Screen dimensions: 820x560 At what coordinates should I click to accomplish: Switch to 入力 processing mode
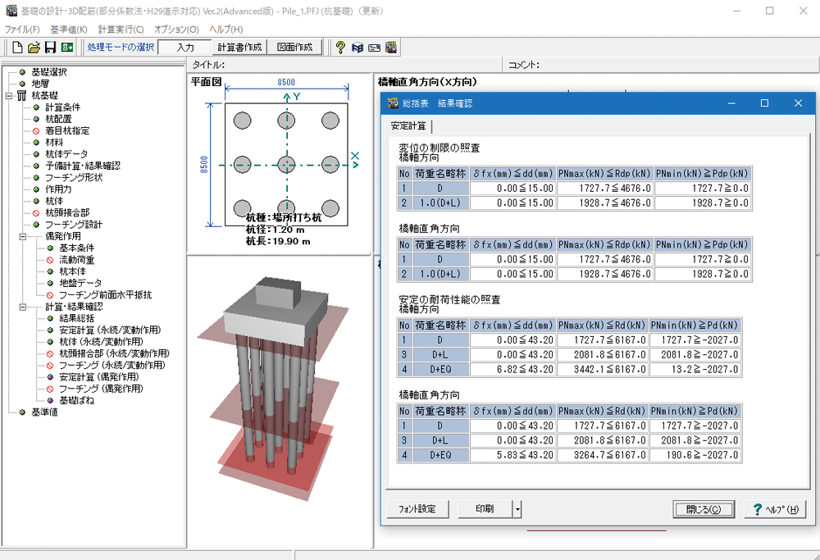pyautogui.click(x=185, y=48)
